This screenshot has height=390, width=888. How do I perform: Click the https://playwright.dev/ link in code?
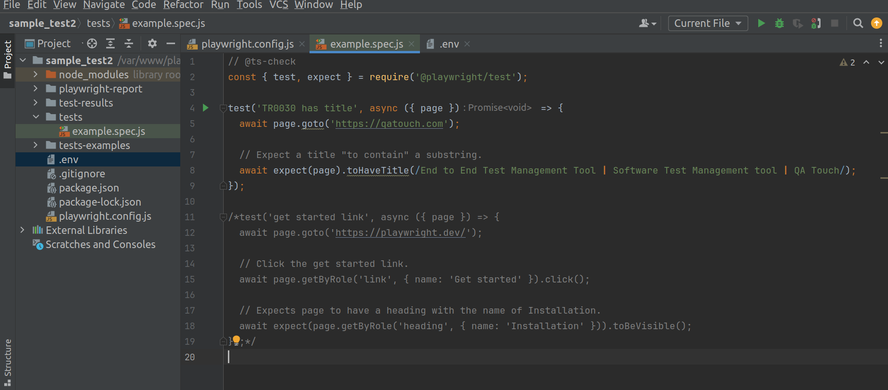point(400,232)
